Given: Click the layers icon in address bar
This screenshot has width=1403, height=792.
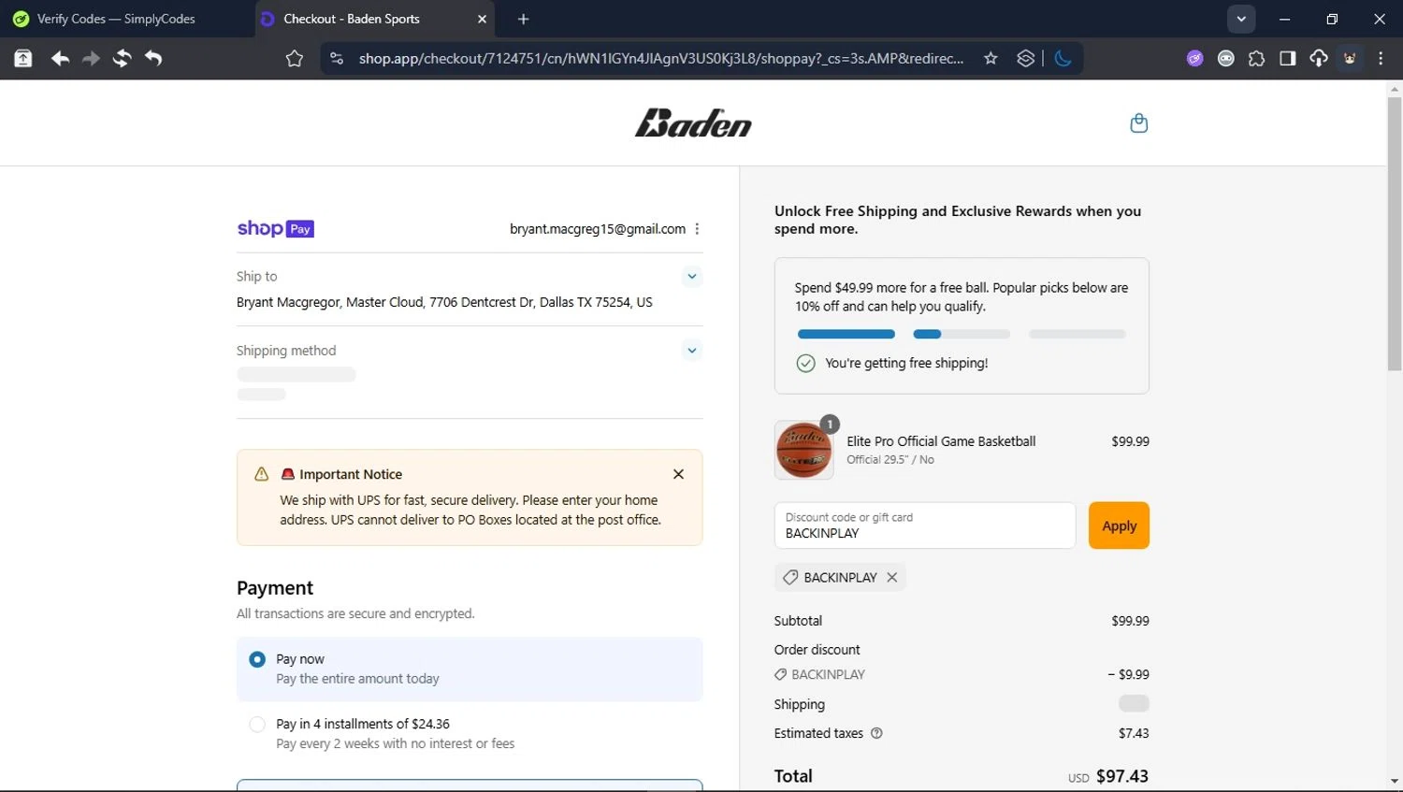Looking at the screenshot, I should tap(1026, 58).
